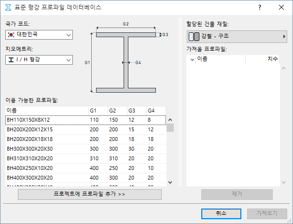Click the G4 value 12 of BH200X200X12X15
This screenshot has width=293, height=224.
[151, 130]
